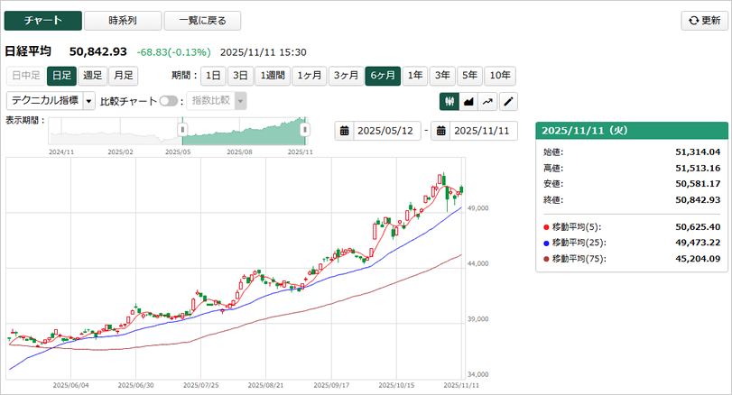Screen dimensions: 732x395
Task: Click the 2025/11/11 end date field
Action: click(x=483, y=131)
